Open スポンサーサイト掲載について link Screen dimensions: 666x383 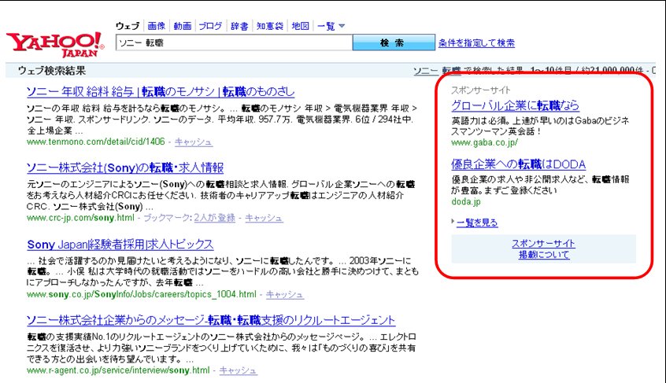coord(544,249)
